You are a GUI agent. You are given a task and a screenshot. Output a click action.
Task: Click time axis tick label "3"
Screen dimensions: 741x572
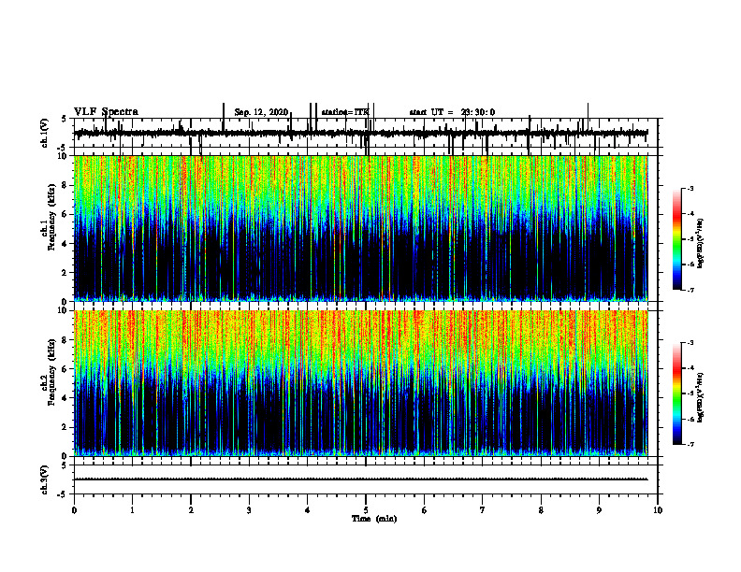(249, 510)
